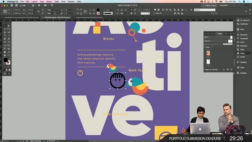Click GPU performance rocket icon
The height and width of the screenshot is (142, 252).
coord(52,5)
